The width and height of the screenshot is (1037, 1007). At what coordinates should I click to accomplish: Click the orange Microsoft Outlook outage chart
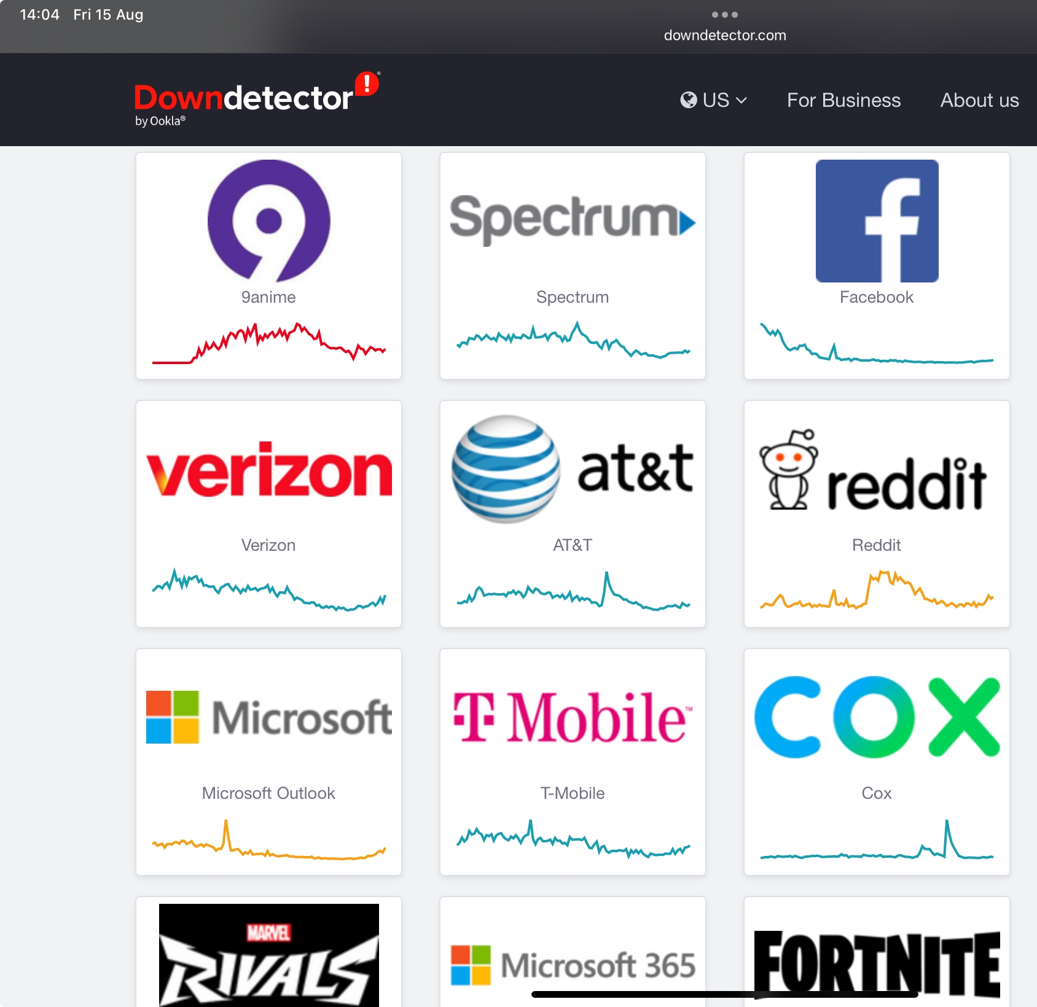tap(268, 839)
